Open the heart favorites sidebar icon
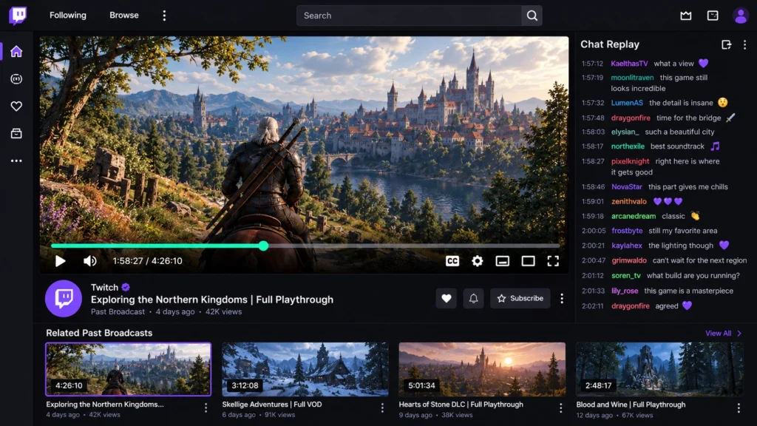Image resolution: width=757 pixels, height=426 pixels. pyautogui.click(x=16, y=106)
